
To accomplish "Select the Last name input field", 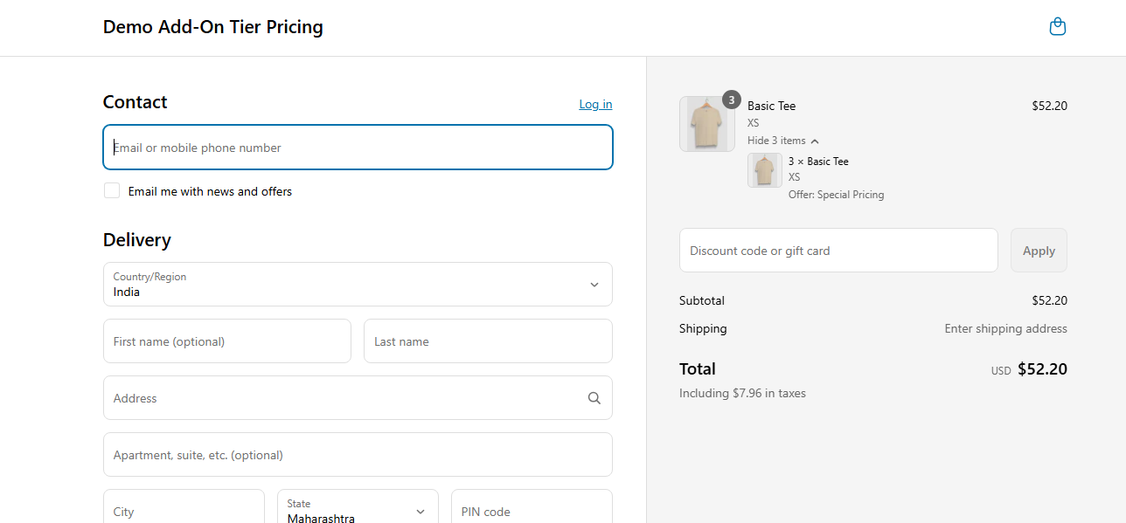I will [487, 341].
